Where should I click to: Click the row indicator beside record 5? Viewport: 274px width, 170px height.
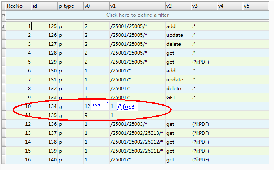coord(4,62)
